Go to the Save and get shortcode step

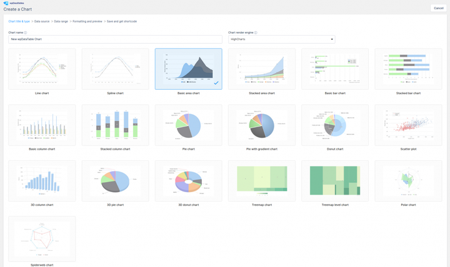tap(122, 21)
